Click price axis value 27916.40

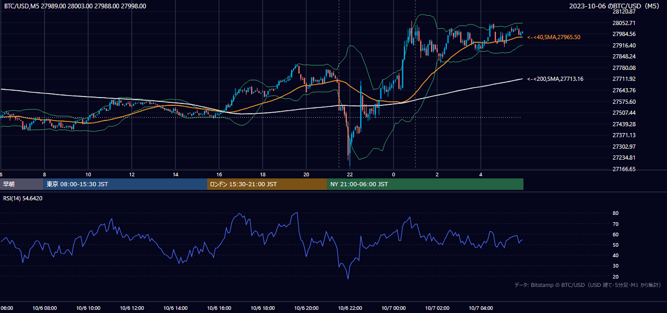coord(624,45)
